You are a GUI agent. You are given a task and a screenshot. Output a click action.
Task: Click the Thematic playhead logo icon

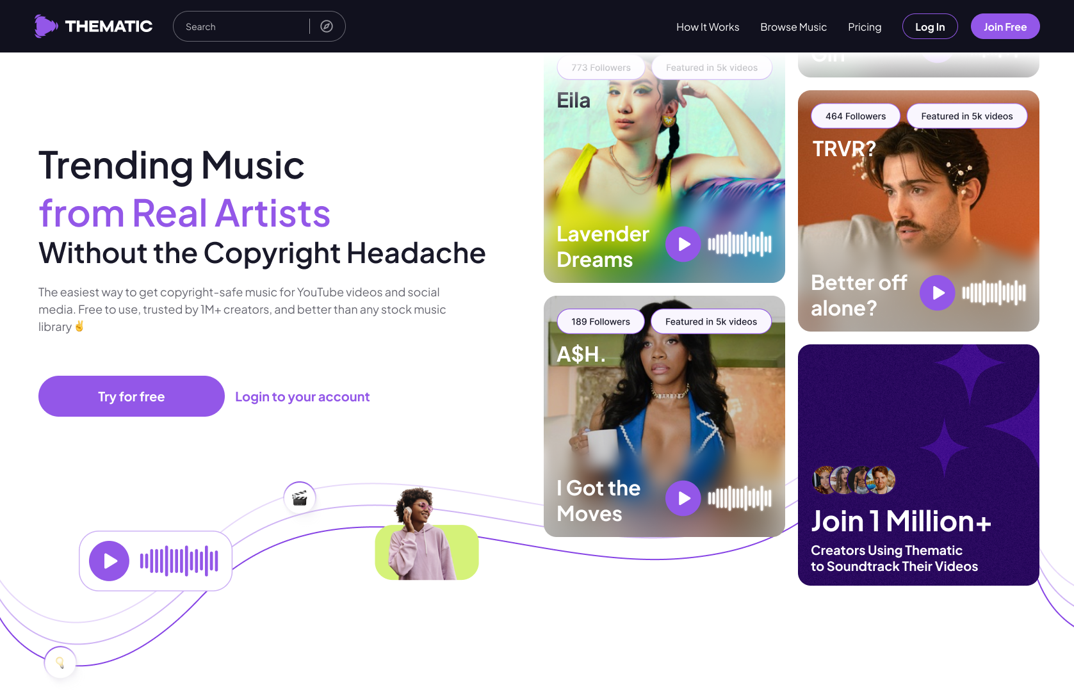45,26
